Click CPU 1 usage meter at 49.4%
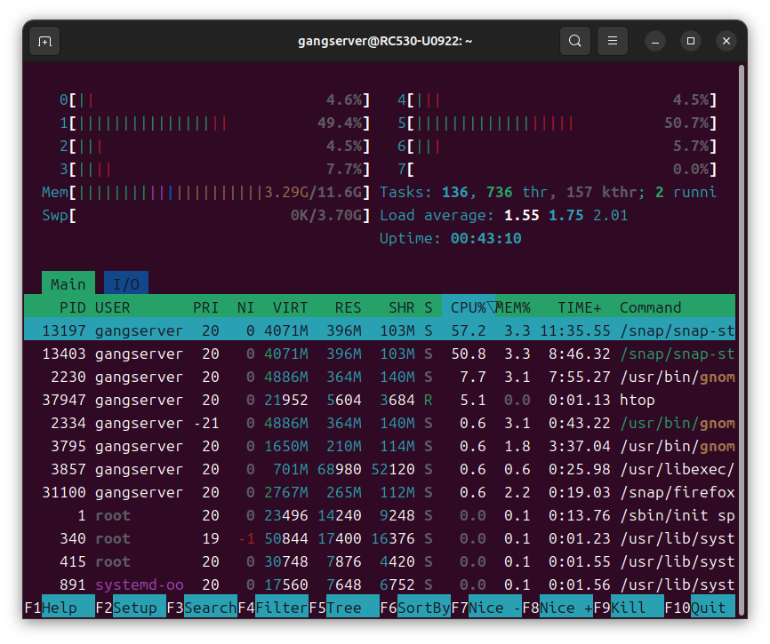 point(214,123)
